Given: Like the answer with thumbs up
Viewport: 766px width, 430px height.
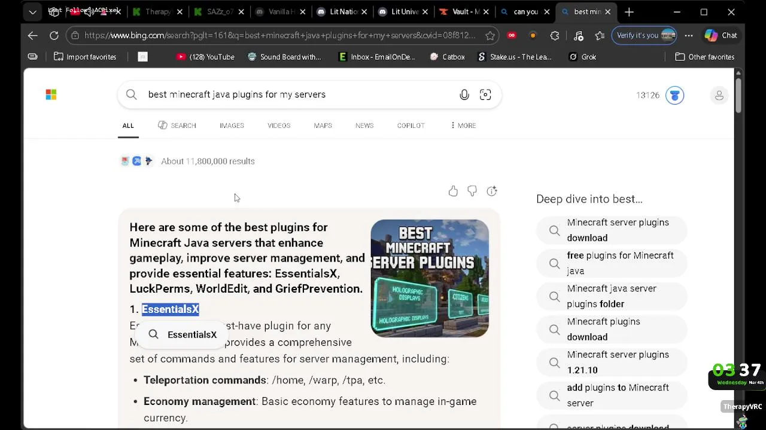Looking at the screenshot, I should [453, 191].
